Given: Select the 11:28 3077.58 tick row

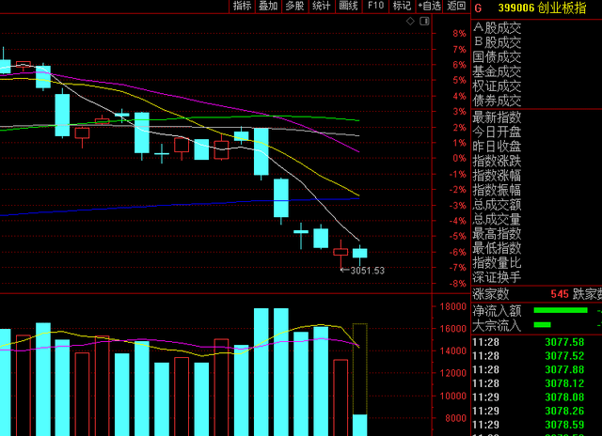Looking at the screenshot, I should point(536,341).
